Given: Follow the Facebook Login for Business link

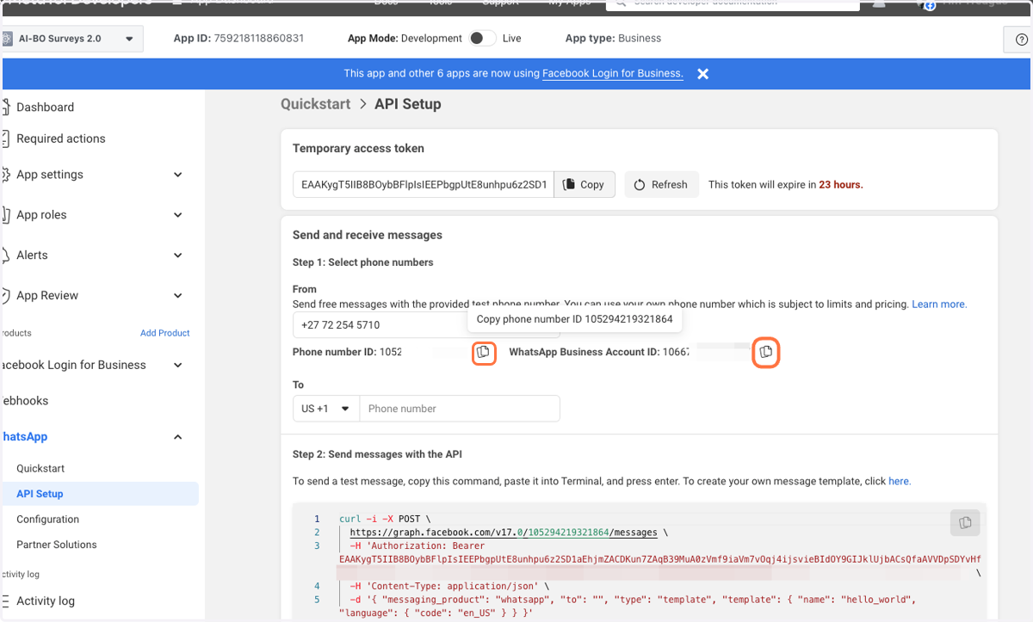Looking at the screenshot, I should pyautogui.click(x=613, y=74).
